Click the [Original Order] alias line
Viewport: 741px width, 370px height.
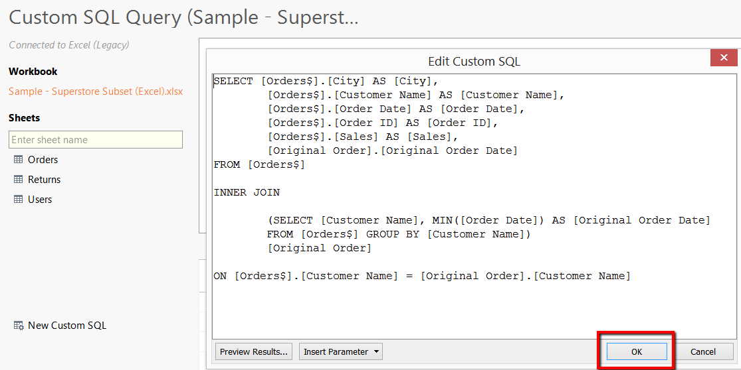(x=320, y=248)
